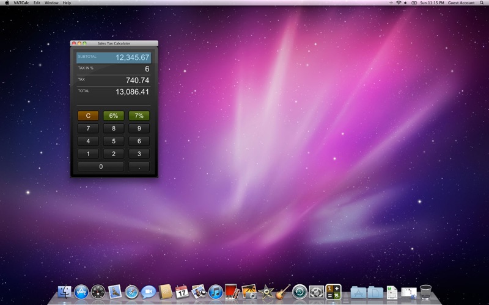The image size is (489, 305).
Task: Tap the 5 digit key
Action: coord(114,141)
